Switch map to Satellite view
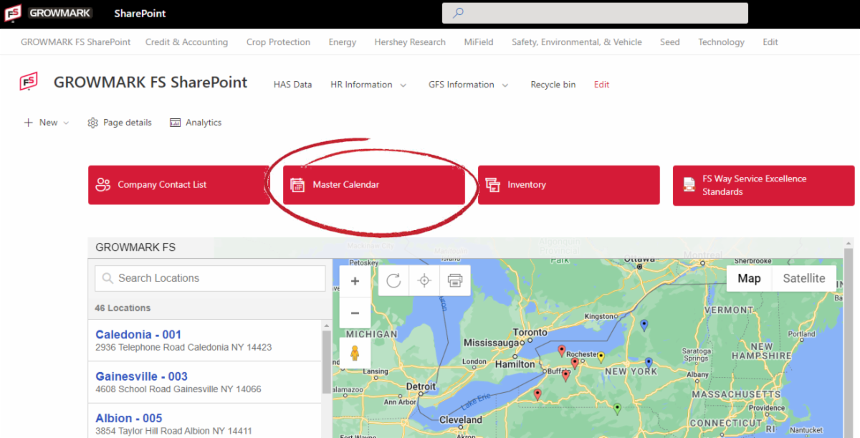The height and width of the screenshot is (438, 860). (803, 278)
